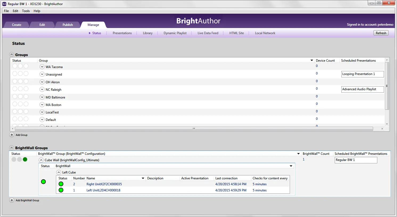Switch to the purple Edit tab

pos(42,25)
